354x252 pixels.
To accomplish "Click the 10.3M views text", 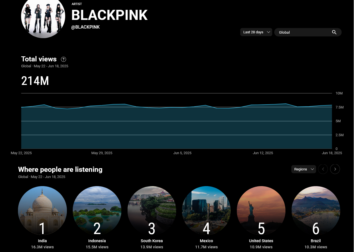I will click(316, 247).
